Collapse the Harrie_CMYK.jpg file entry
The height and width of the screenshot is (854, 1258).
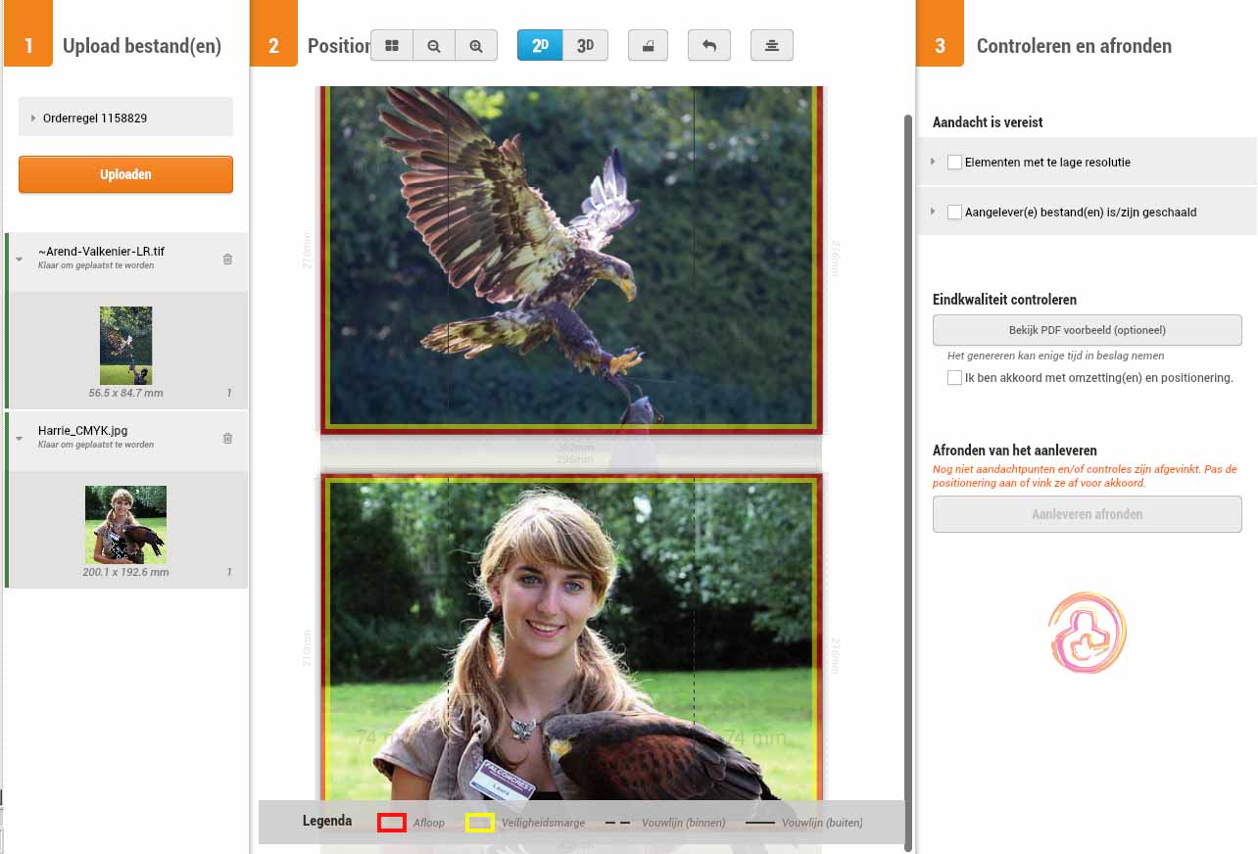19,438
